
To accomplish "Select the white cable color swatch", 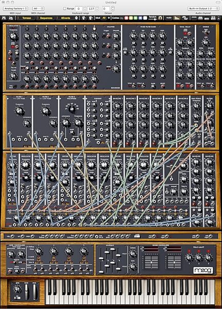I will point(145,18).
